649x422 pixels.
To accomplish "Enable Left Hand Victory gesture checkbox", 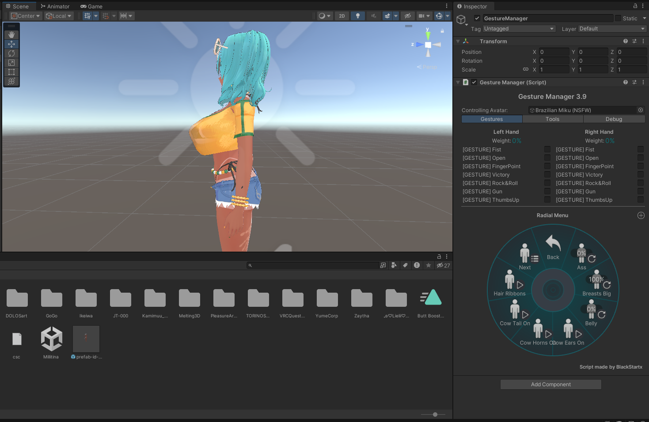I will pyautogui.click(x=547, y=174).
